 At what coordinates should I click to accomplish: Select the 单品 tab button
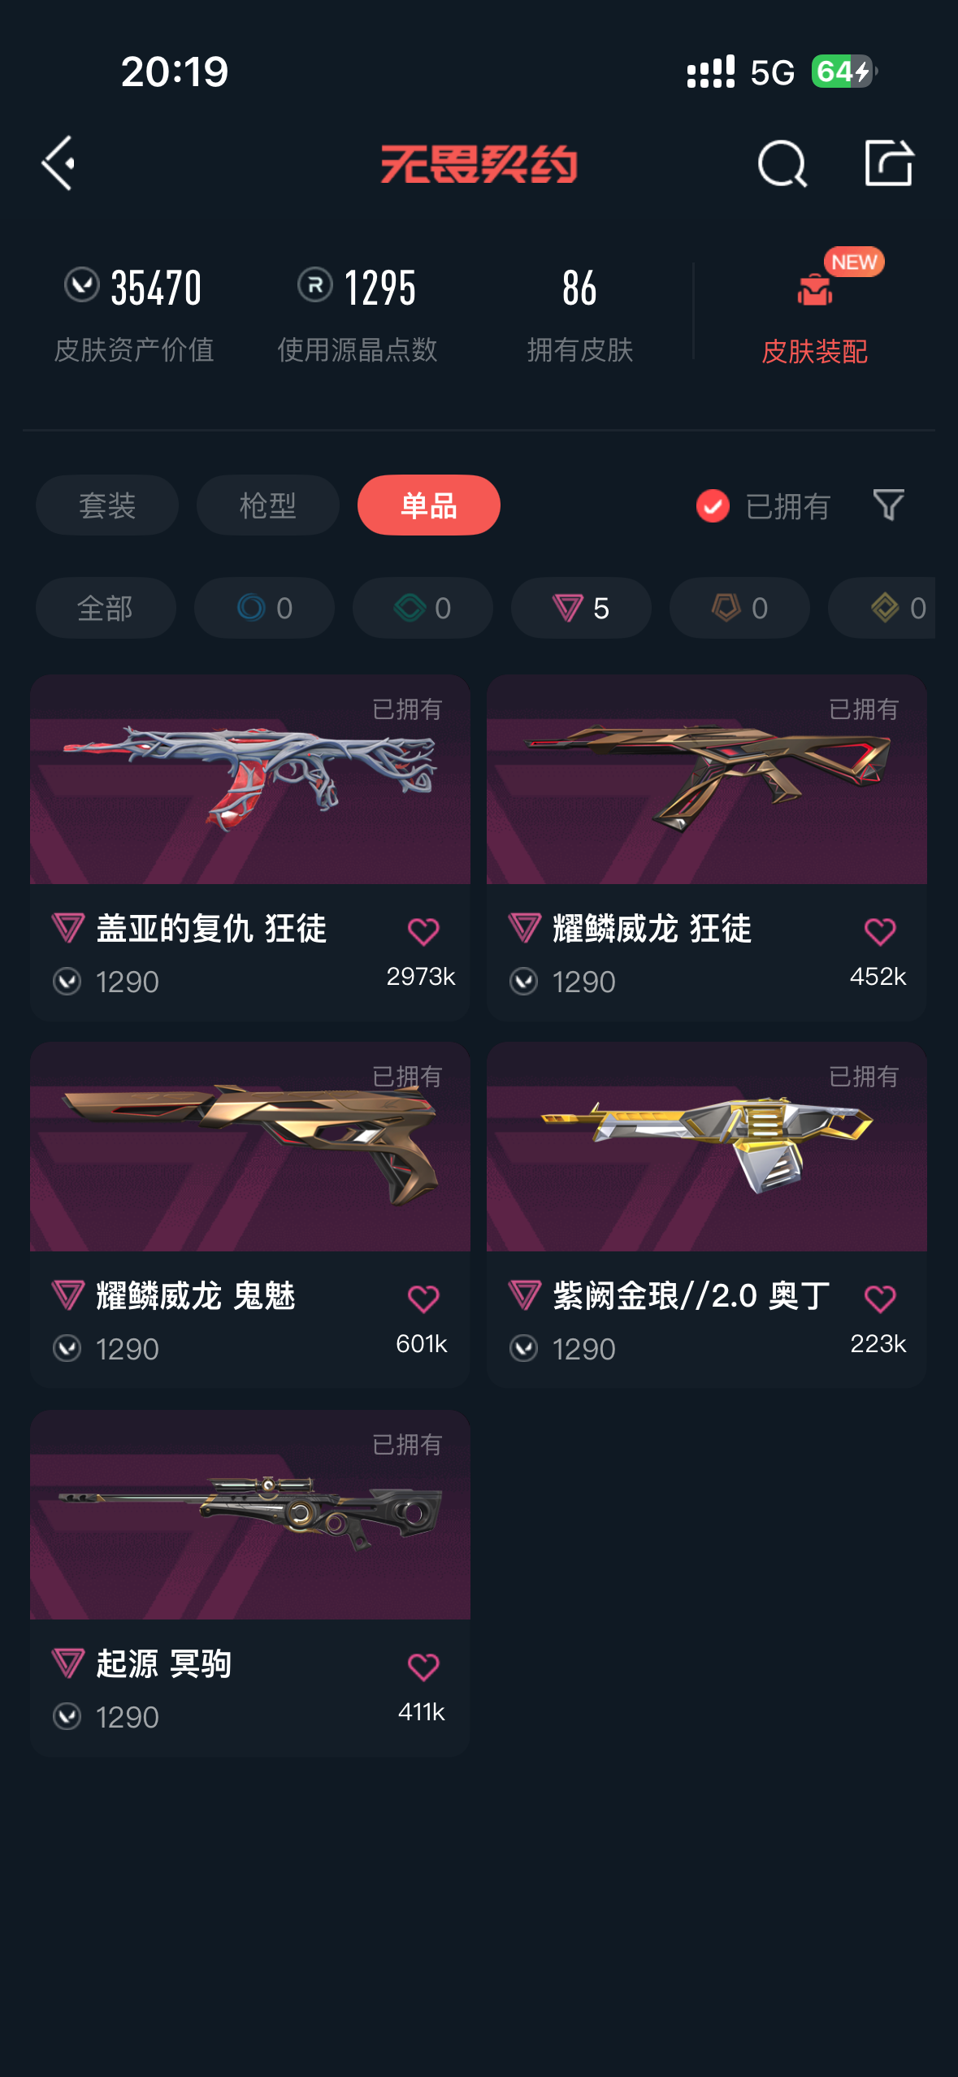point(429,505)
